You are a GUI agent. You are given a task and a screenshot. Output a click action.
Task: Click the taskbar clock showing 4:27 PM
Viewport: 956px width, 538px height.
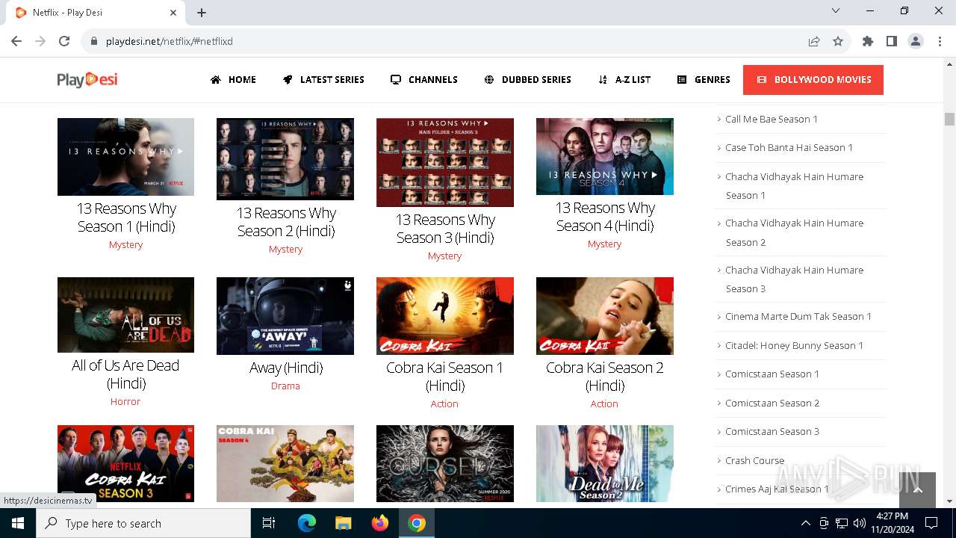click(x=892, y=523)
